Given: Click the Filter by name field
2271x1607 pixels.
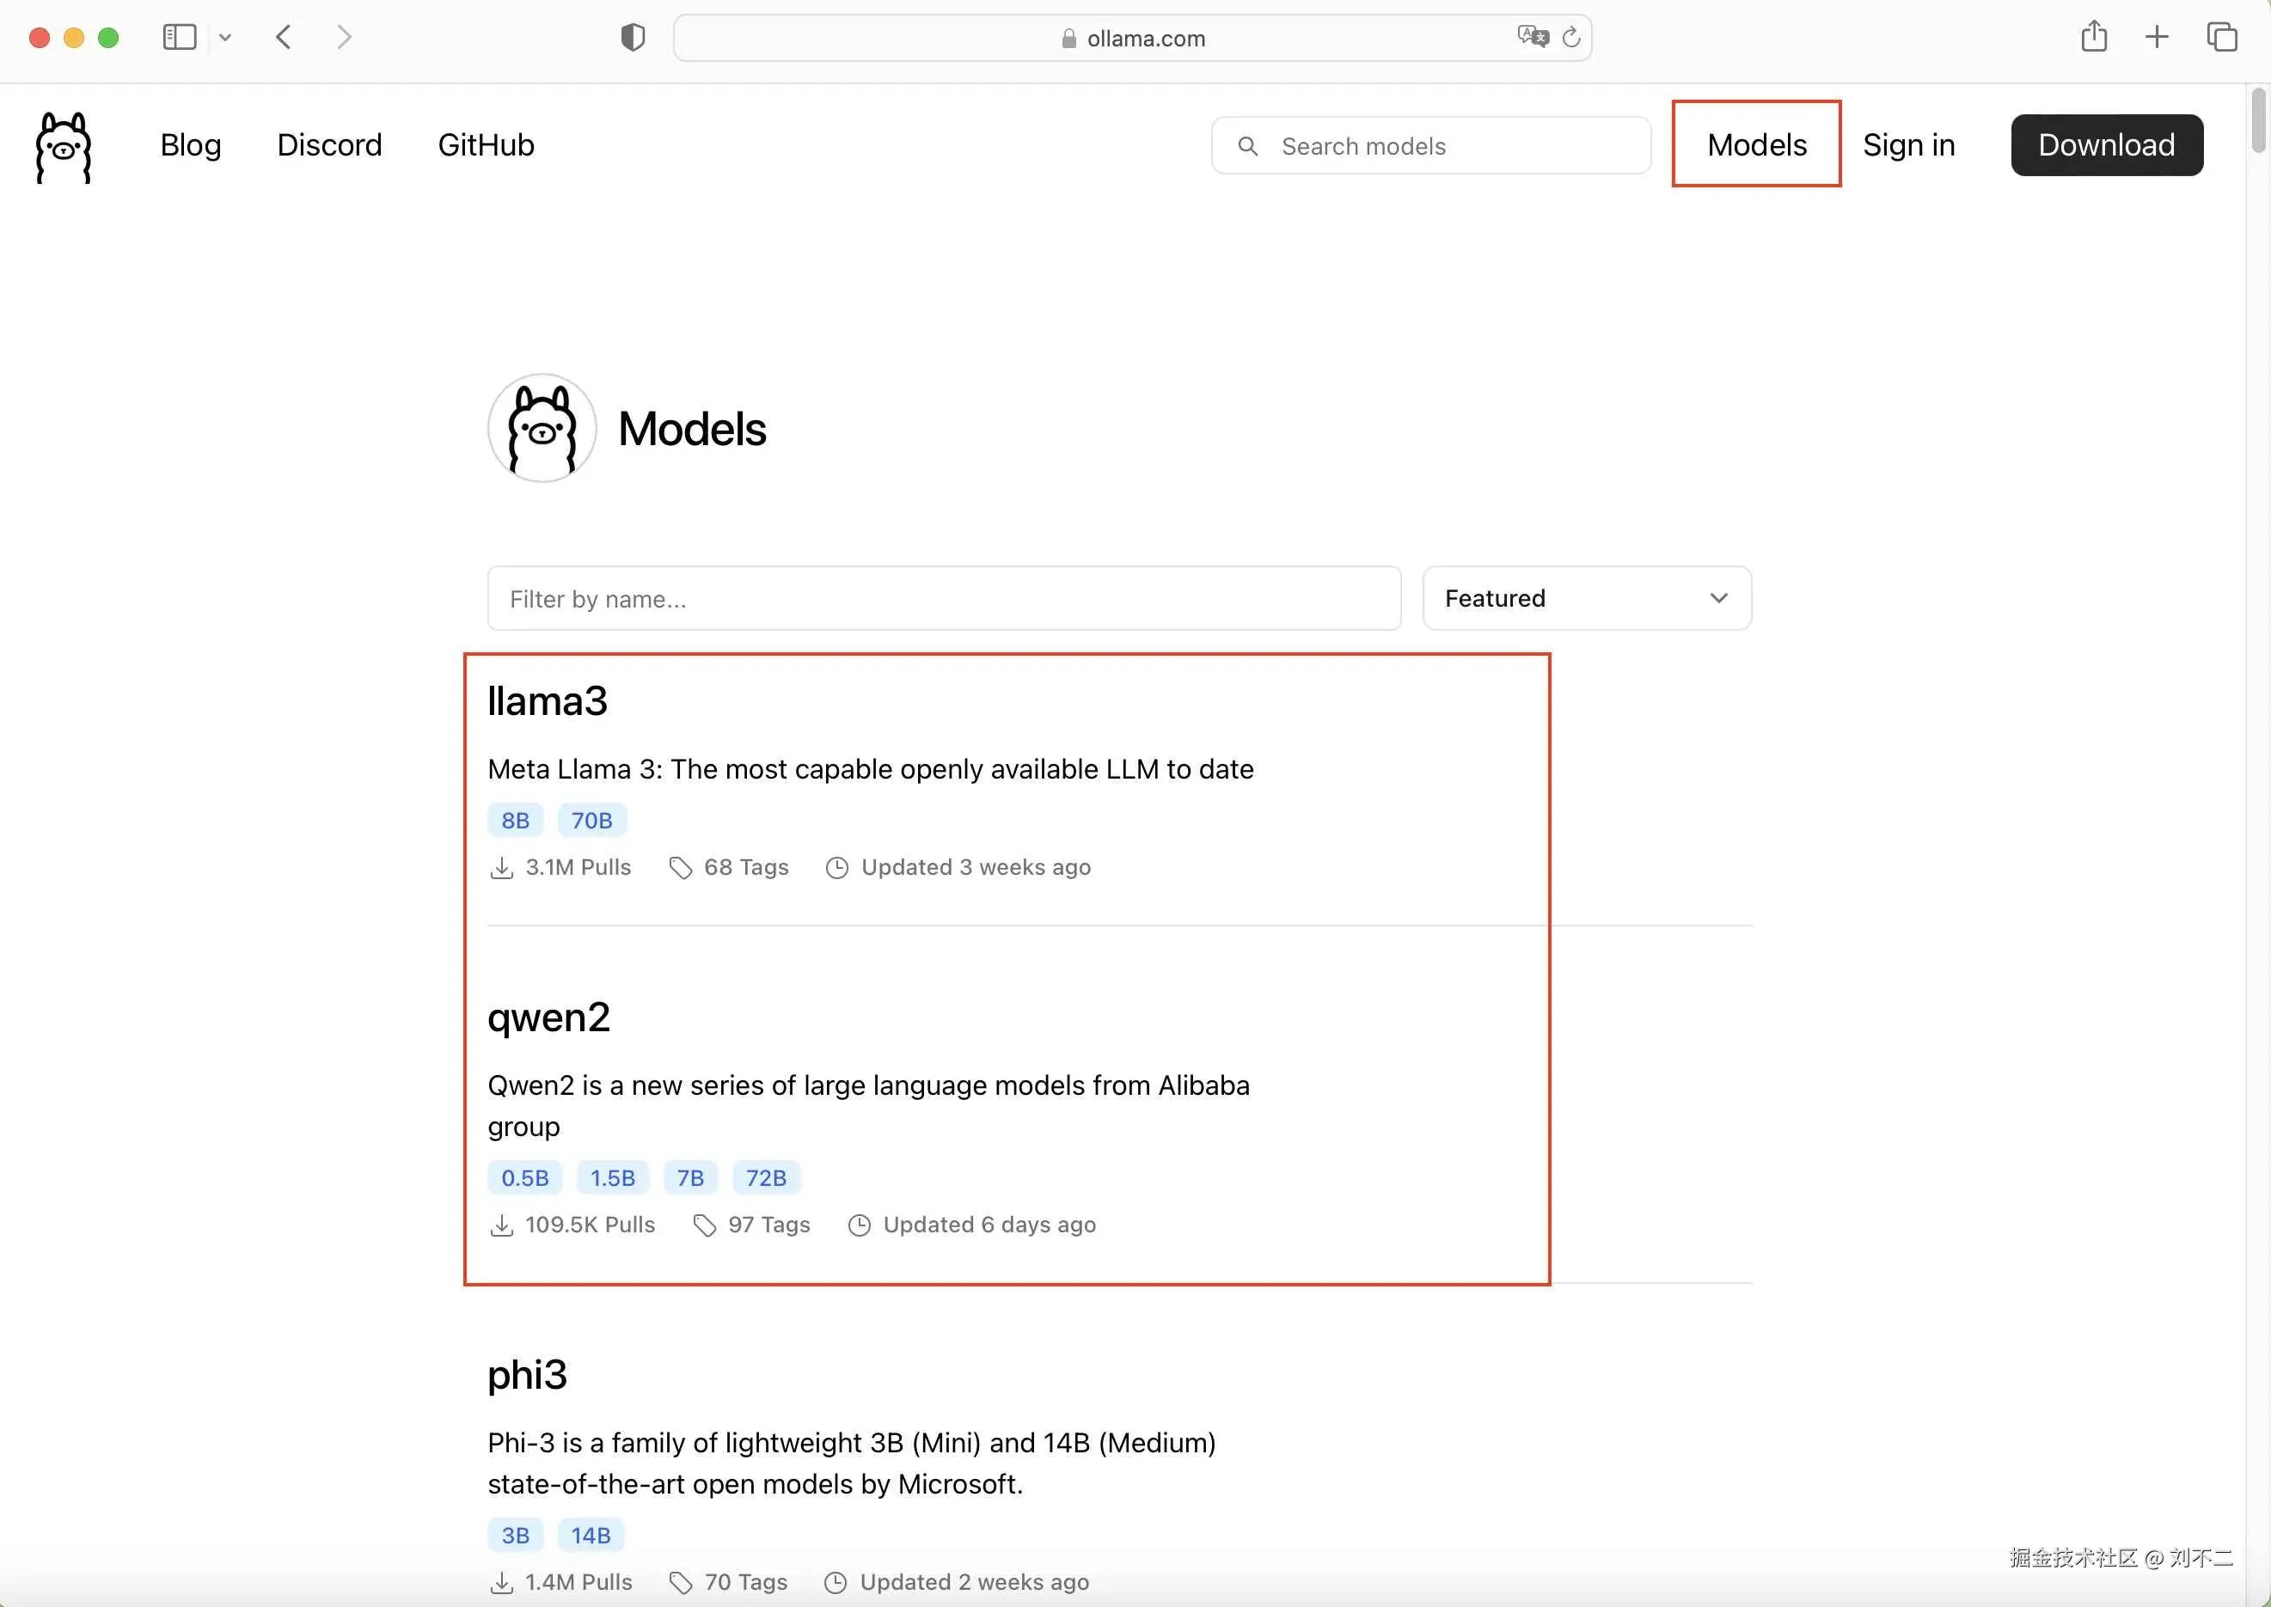Looking at the screenshot, I should (x=944, y=599).
